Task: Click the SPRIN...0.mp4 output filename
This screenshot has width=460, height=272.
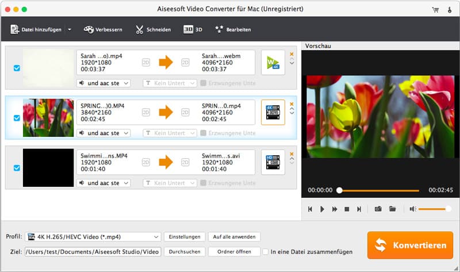Action: coord(221,106)
